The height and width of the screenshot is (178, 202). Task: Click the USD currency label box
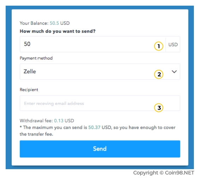point(173,44)
